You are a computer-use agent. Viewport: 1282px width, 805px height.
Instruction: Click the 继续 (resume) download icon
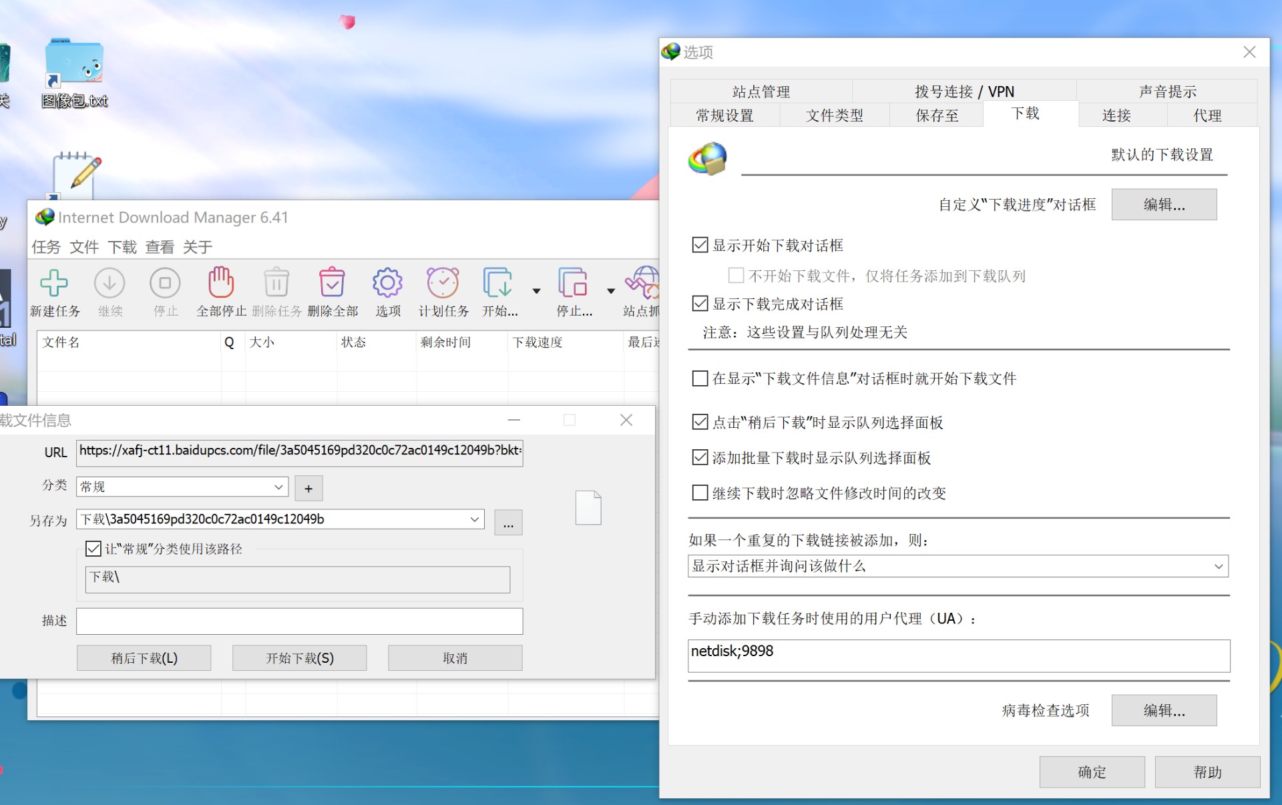coord(110,283)
